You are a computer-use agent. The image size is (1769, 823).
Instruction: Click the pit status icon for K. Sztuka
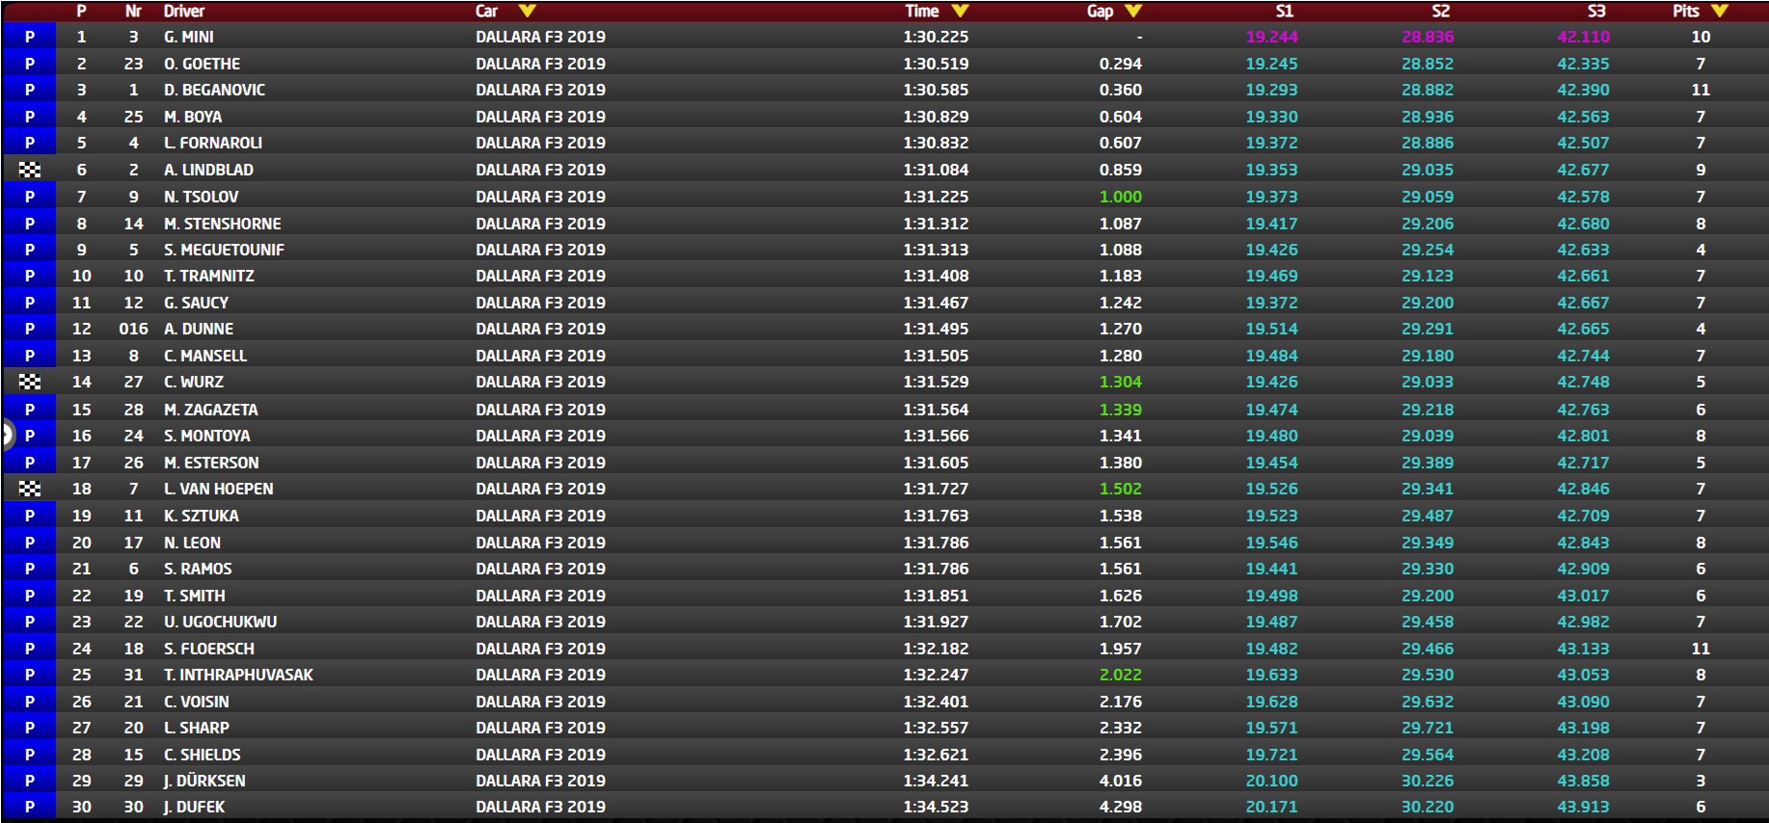pos(30,516)
